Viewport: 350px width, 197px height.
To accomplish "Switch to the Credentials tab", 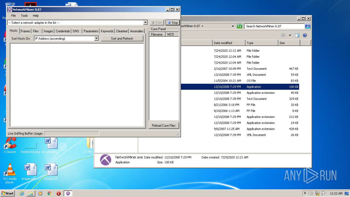I will [x=63, y=31].
